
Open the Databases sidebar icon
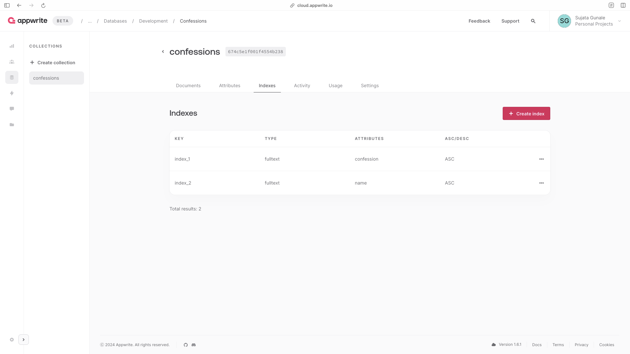tap(12, 78)
